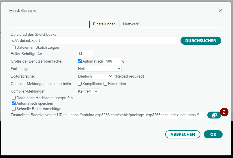Viewport: 233px width, 158px height.
Task: Toggle 'Dateien im Sketch zeigen' checkbox
Action: 14,48
